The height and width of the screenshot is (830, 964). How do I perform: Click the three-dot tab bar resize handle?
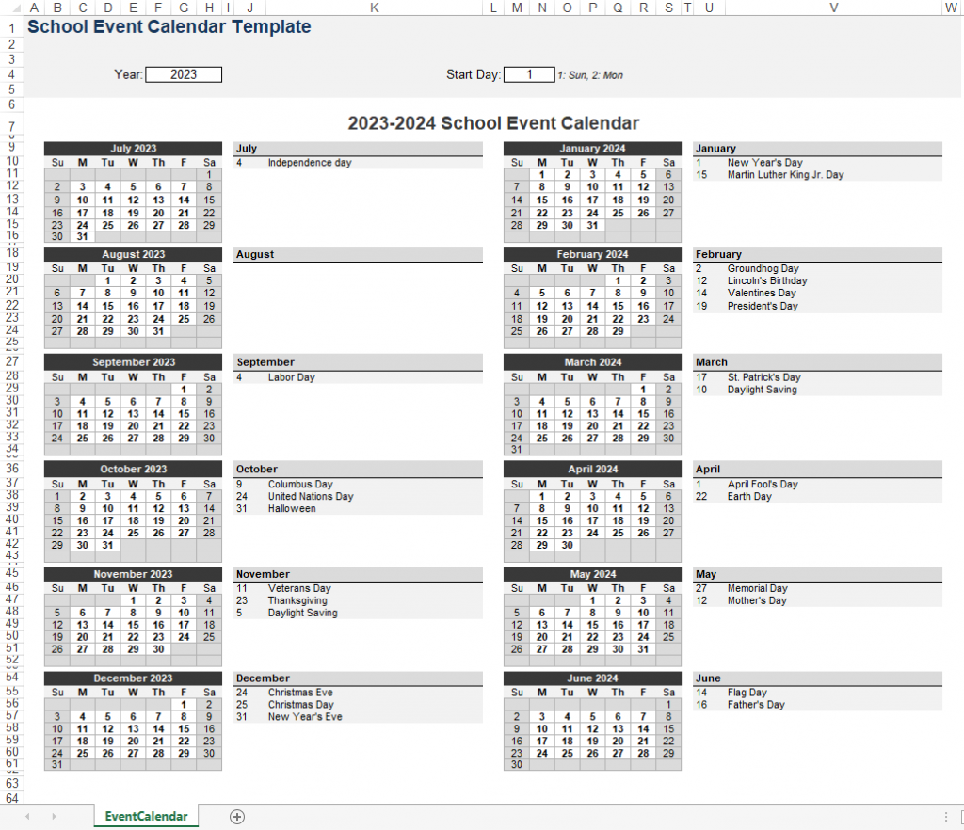(945, 817)
